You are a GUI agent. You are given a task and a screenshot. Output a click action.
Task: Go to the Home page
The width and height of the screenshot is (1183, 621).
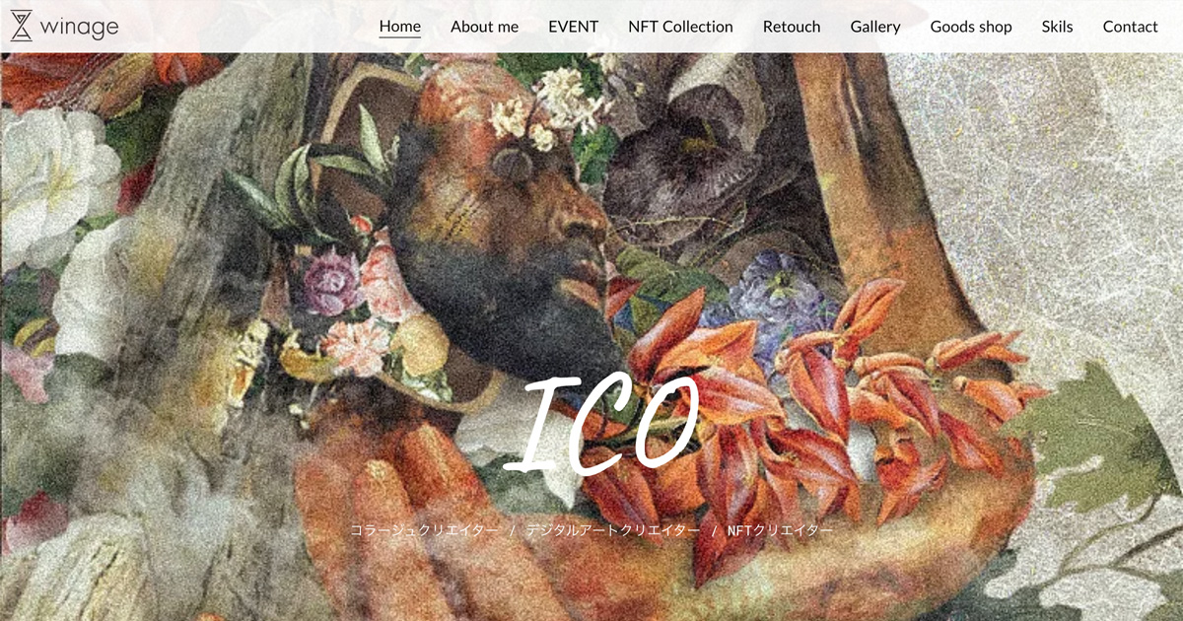pos(400,27)
